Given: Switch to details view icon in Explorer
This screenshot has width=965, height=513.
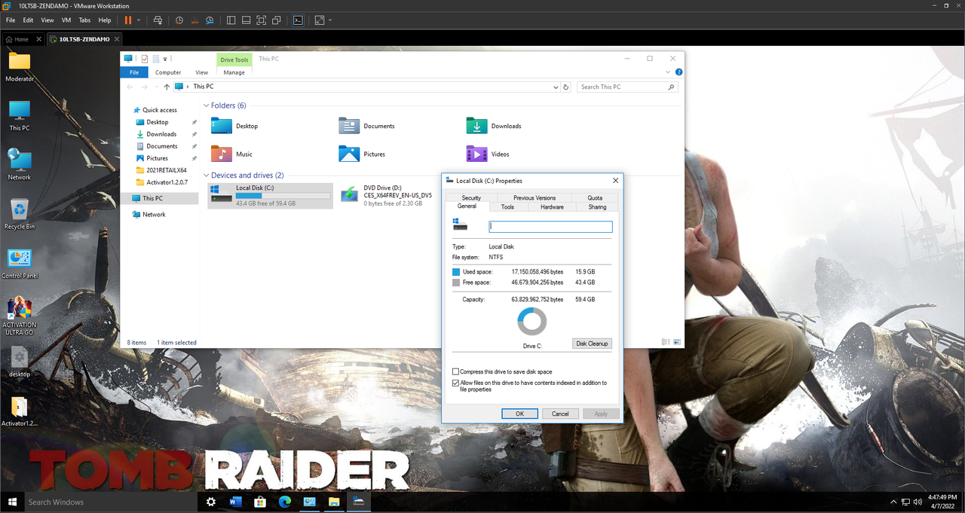Looking at the screenshot, I should [x=666, y=342].
